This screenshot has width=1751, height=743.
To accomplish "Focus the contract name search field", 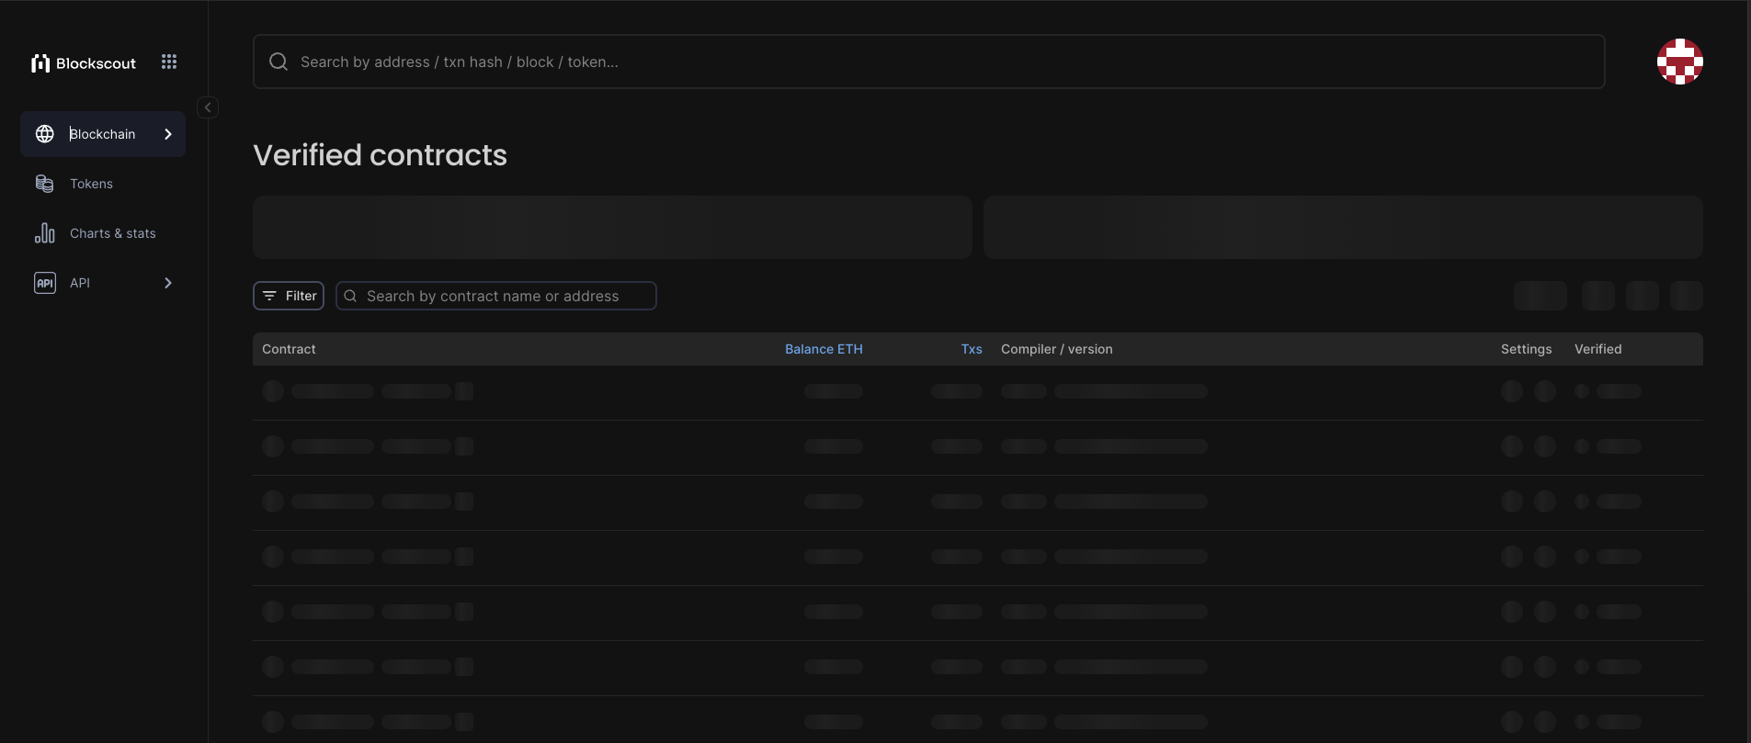I will pos(506,296).
